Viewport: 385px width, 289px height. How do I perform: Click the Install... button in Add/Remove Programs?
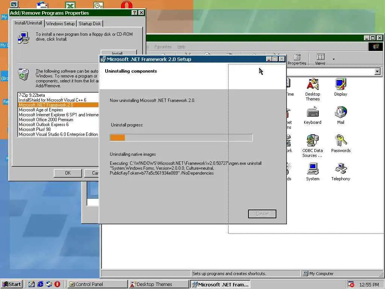(118, 53)
